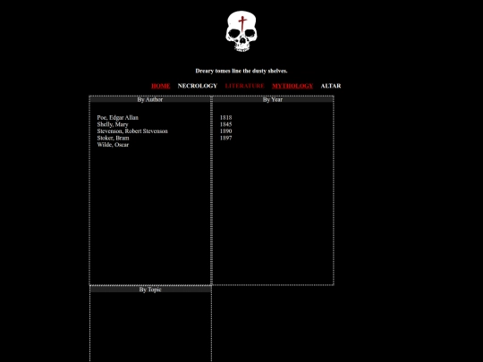Select the LITERATURE nav item
Screen dimensions: 483x362
click(244, 86)
